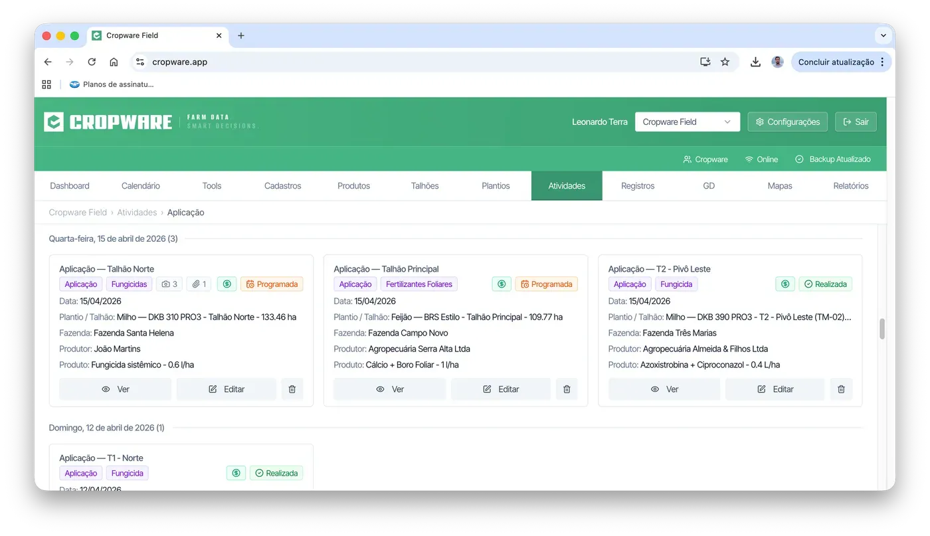
Task: Open Configurações settings
Action: (x=788, y=122)
